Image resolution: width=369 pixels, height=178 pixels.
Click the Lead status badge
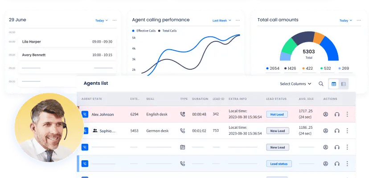click(279, 164)
